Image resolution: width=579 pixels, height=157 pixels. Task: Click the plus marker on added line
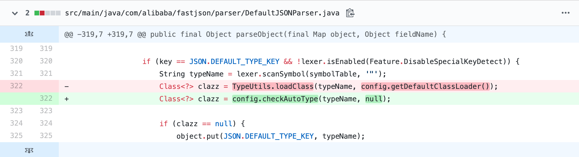[x=67, y=99]
